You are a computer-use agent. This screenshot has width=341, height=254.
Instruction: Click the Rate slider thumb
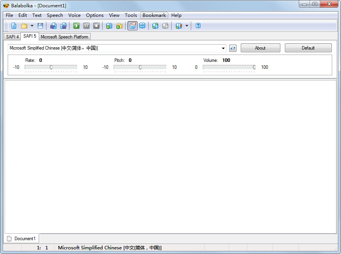(x=51, y=67)
